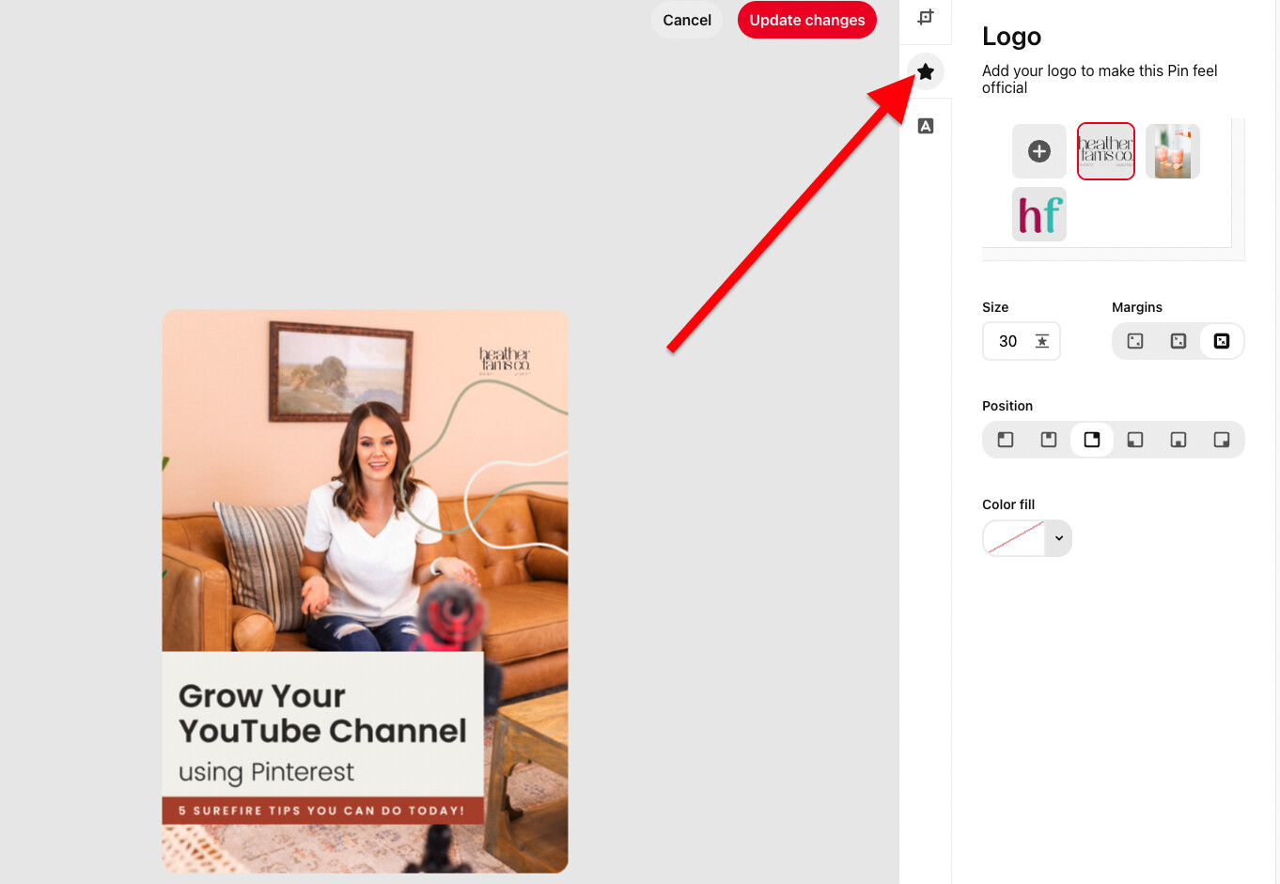Click the "Color fill" label
1280x884 pixels.
pos(1008,504)
